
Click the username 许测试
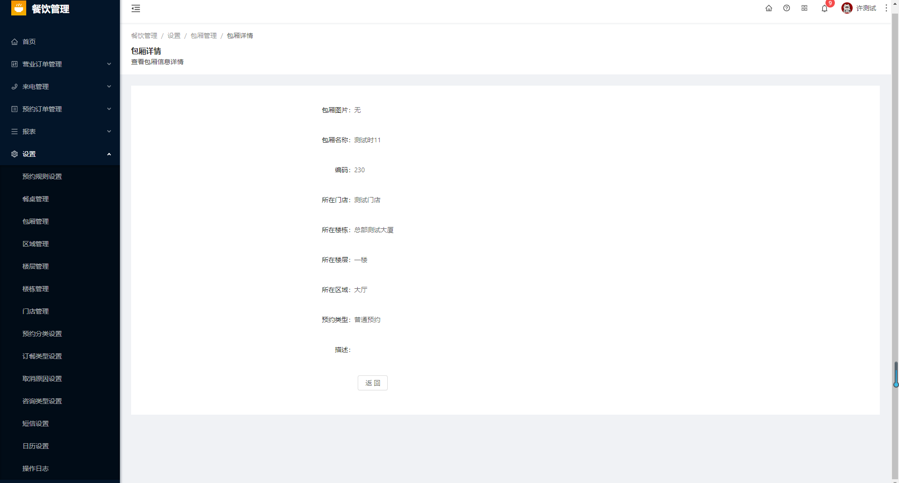click(866, 8)
